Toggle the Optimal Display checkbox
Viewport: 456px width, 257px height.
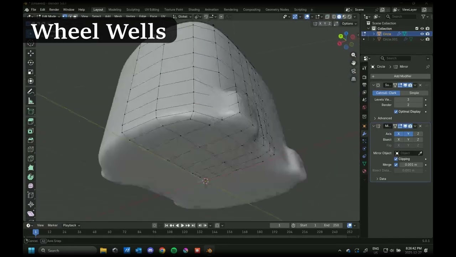(396, 111)
